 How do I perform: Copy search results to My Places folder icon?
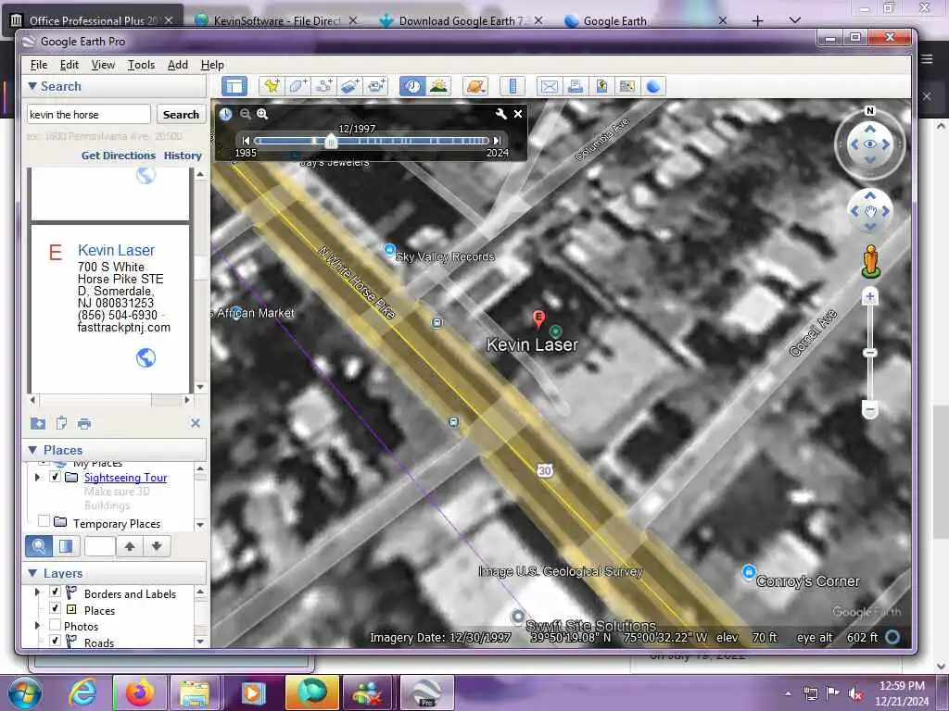click(x=37, y=423)
